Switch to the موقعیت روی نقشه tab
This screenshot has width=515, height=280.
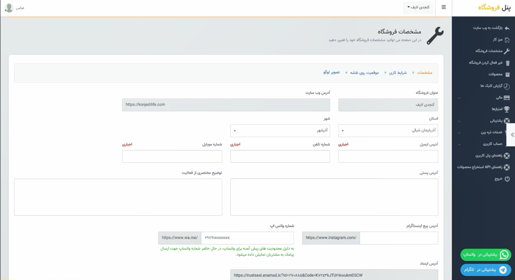pos(364,73)
